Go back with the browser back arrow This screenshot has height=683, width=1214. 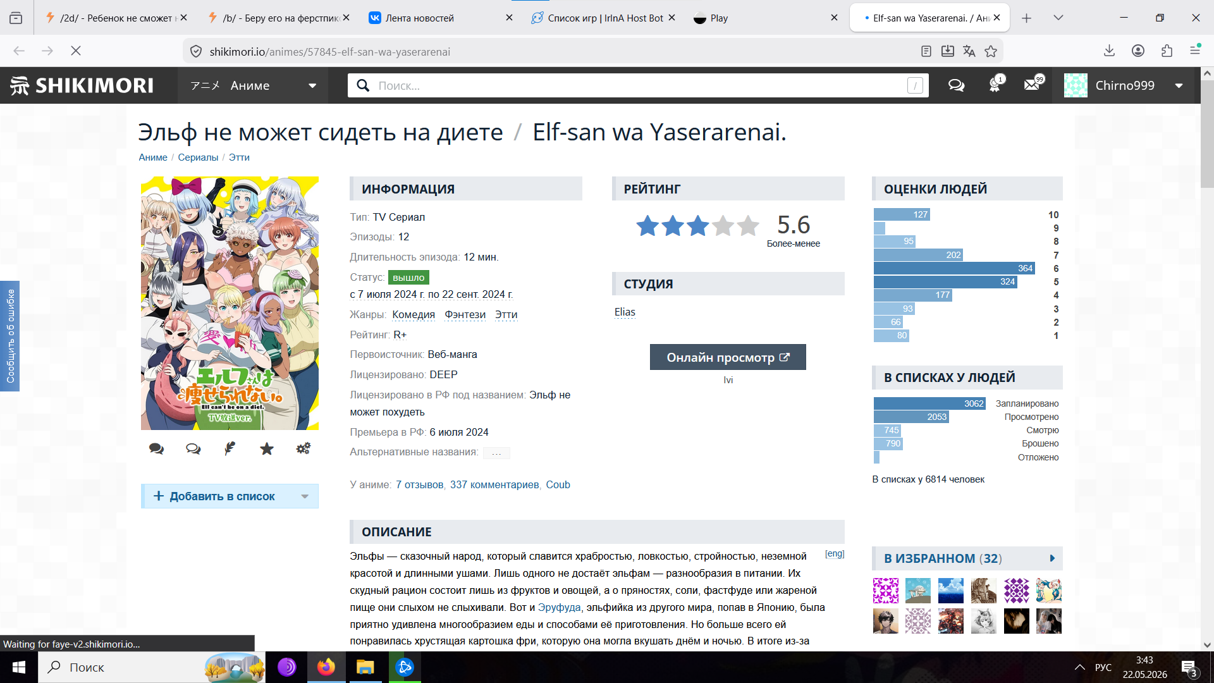[x=19, y=51]
